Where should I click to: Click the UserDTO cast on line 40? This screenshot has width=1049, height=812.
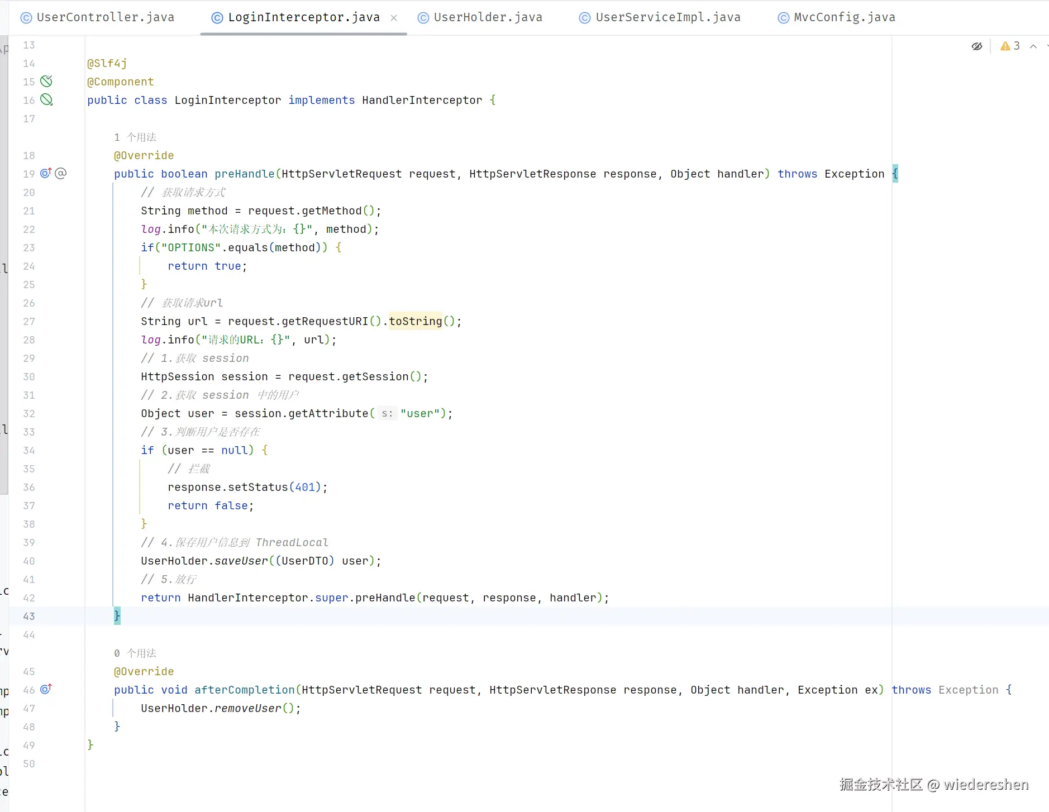(305, 561)
